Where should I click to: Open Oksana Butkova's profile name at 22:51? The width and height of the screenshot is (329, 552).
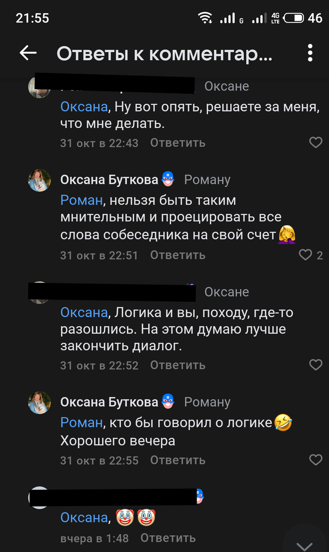point(109,179)
